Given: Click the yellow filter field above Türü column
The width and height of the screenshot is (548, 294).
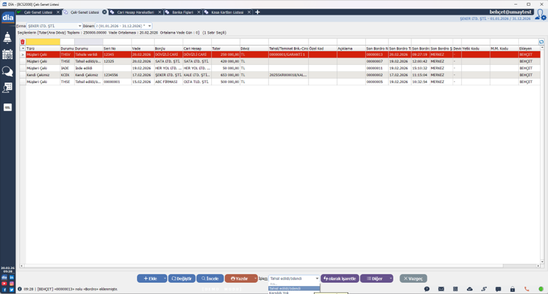Looking at the screenshot, I should point(43,42).
